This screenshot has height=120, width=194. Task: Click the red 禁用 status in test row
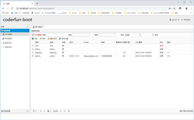click(x=162, y=46)
